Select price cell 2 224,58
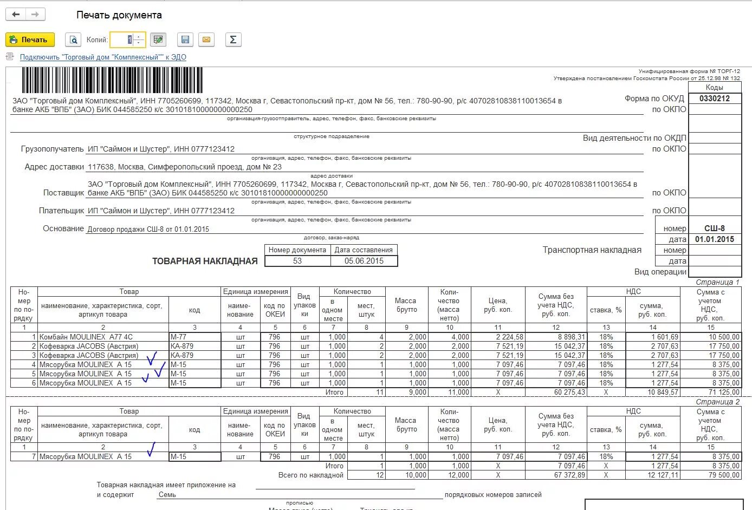This screenshot has width=752, height=510. 498,337
